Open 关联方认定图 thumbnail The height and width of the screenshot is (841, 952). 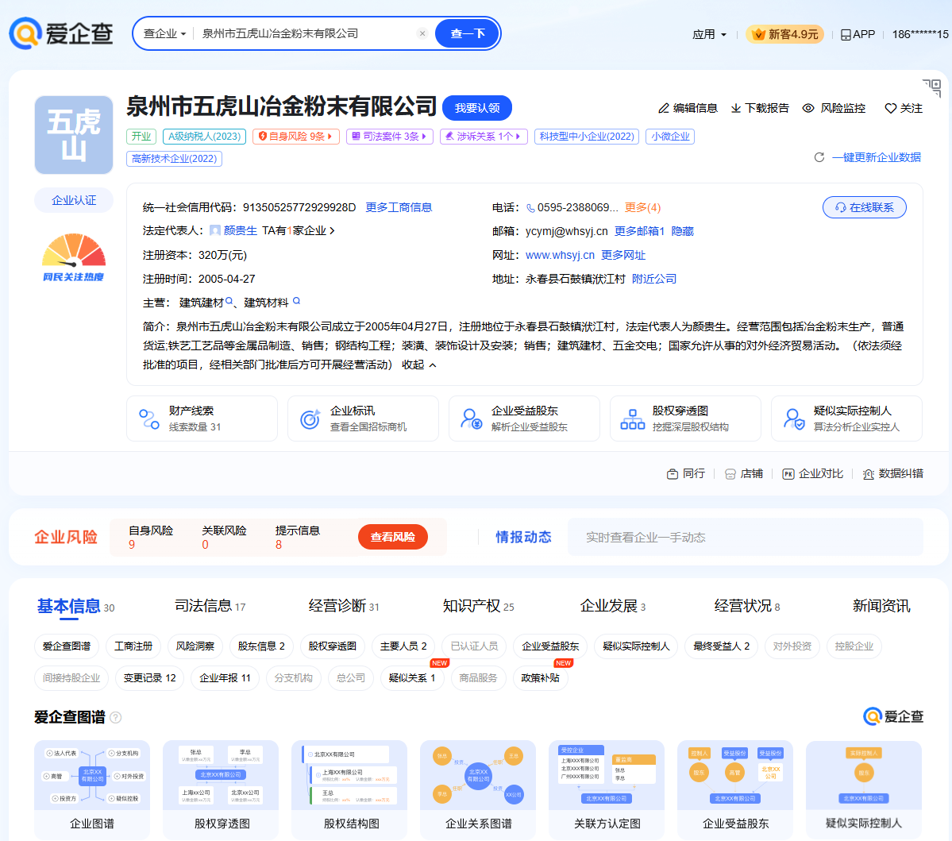607,789
